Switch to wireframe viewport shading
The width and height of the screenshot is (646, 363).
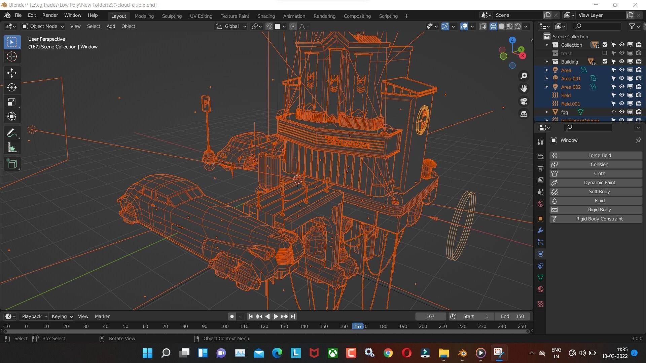coord(493,26)
